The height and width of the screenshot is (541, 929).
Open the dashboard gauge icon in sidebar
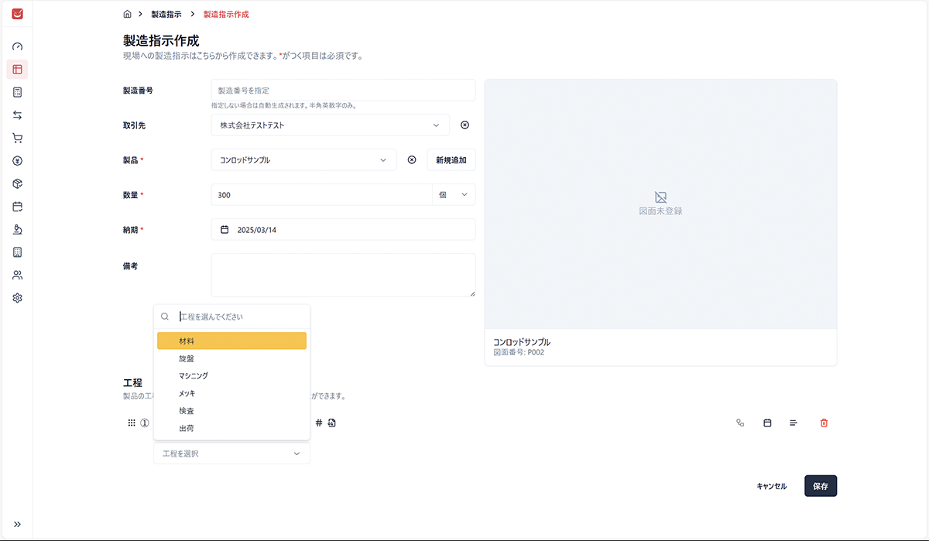(17, 46)
